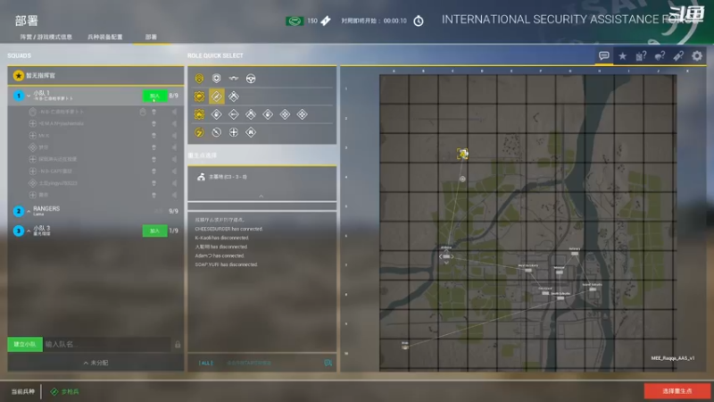
Task: Click the blue squad number 2 badge
Action: point(18,211)
